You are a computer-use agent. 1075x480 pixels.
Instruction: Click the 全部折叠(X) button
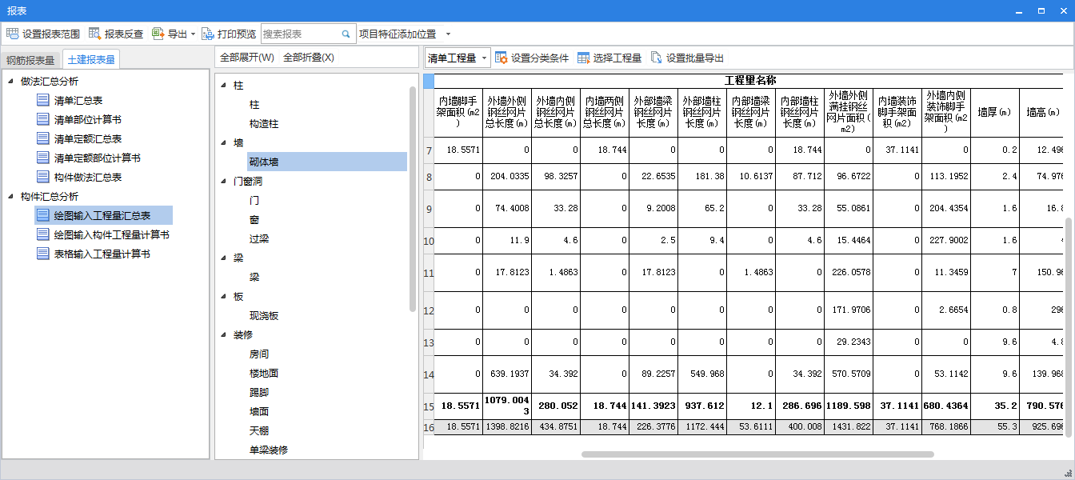(x=309, y=58)
